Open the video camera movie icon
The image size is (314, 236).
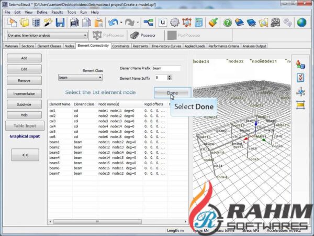pyautogui.click(x=275, y=23)
